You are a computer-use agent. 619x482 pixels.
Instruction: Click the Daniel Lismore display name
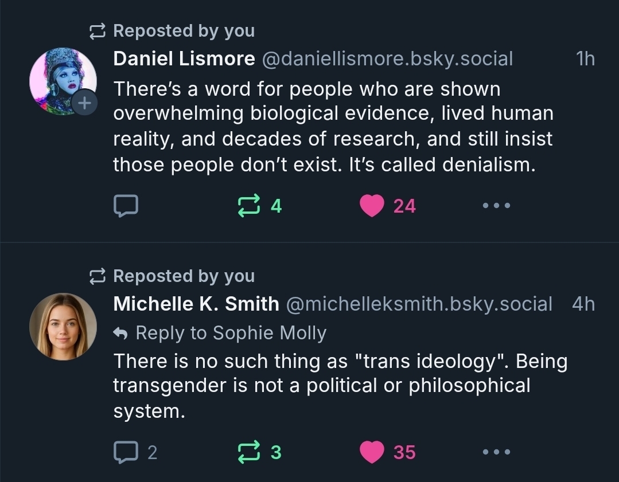pos(184,58)
